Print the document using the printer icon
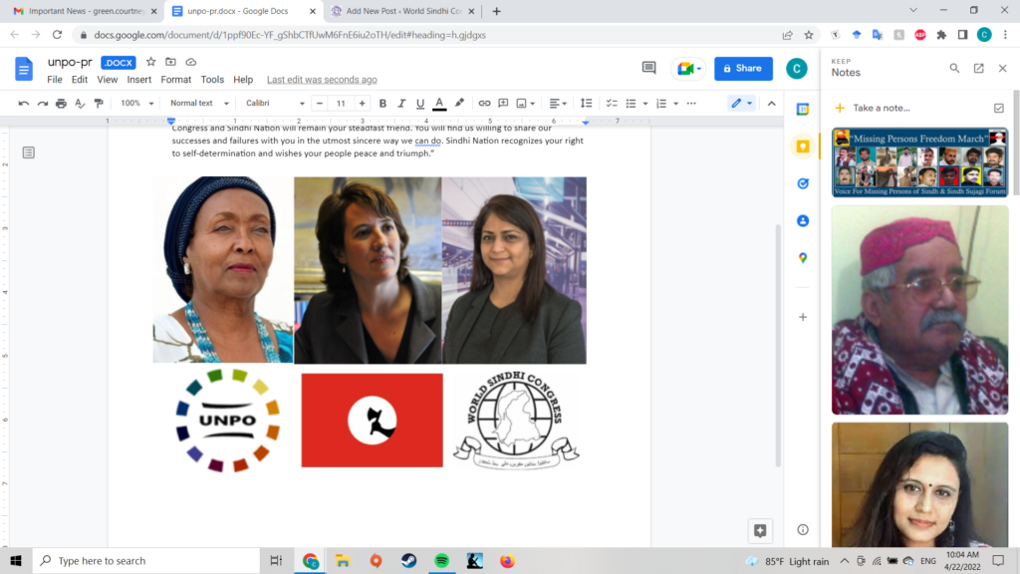1020x574 pixels. pyautogui.click(x=61, y=104)
